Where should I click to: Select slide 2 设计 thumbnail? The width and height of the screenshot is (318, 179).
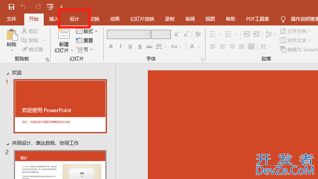point(60,165)
